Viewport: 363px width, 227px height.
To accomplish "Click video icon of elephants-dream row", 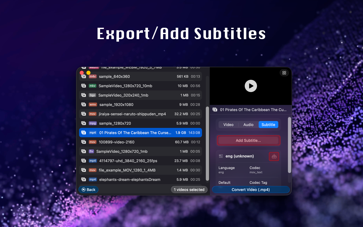I will pos(83,179).
